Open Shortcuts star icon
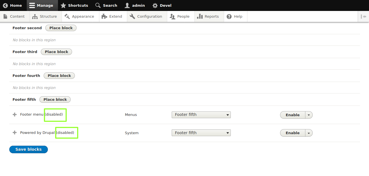Image resolution: width=369 pixels, height=176 pixels. tap(63, 5)
